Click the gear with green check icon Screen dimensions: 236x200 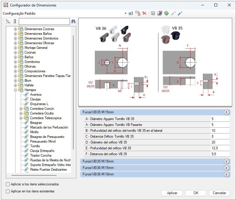[167, 13]
